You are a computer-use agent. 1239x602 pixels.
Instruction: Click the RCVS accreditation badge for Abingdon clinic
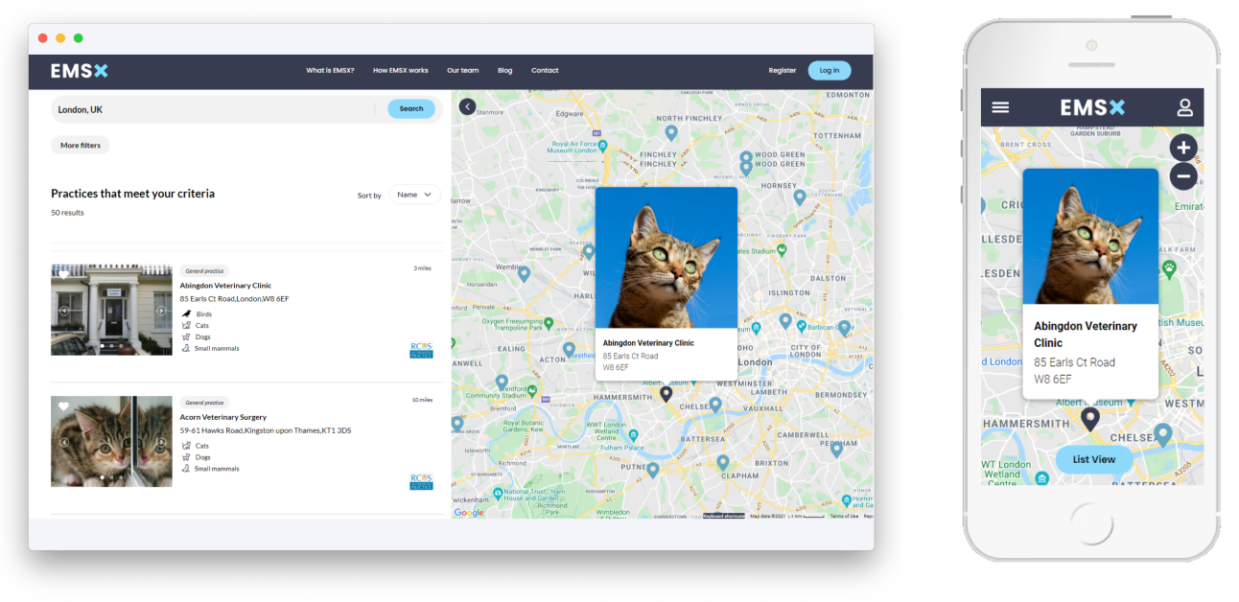click(422, 348)
